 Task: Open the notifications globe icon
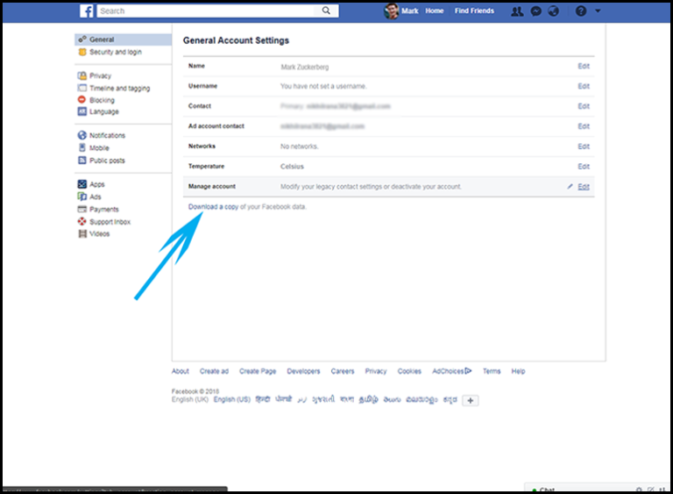[x=554, y=11]
